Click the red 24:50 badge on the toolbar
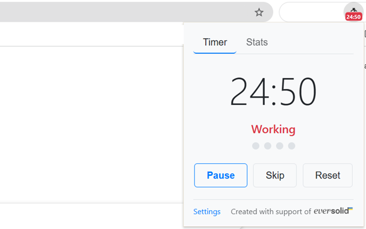The image size is (366, 229). (353, 17)
